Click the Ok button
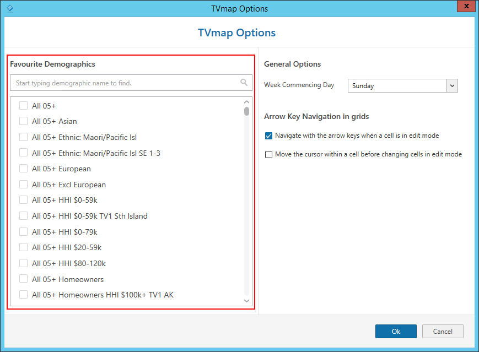Screen dimensions: 479x352 (396, 331)
